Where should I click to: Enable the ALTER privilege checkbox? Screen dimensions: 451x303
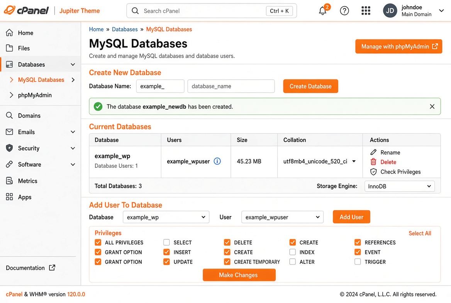tap(293, 262)
